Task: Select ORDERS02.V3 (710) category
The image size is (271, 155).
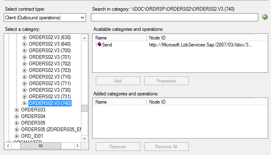Action: tap(50, 77)
